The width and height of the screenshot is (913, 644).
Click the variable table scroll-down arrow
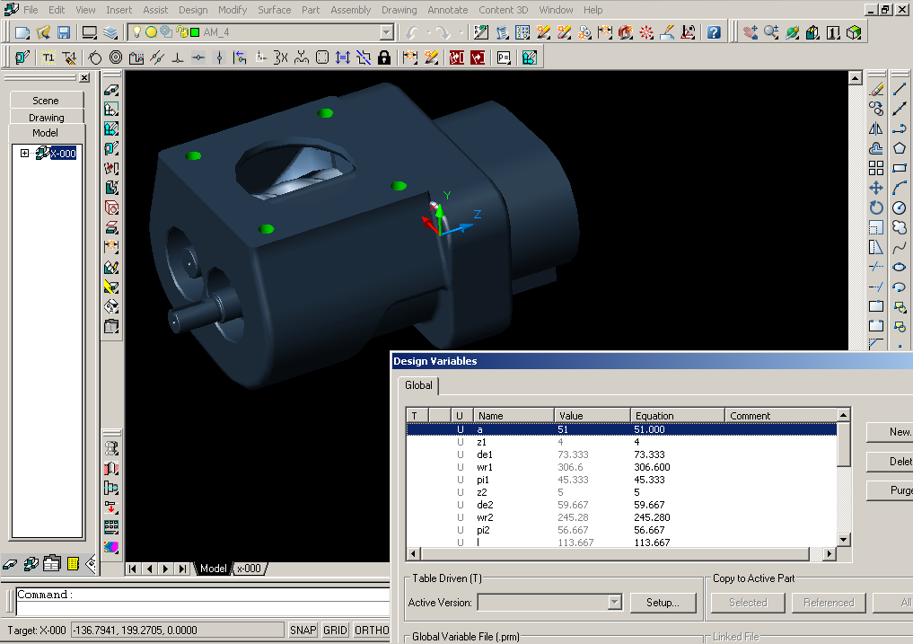pyautogui.click(x=844, y=540)
